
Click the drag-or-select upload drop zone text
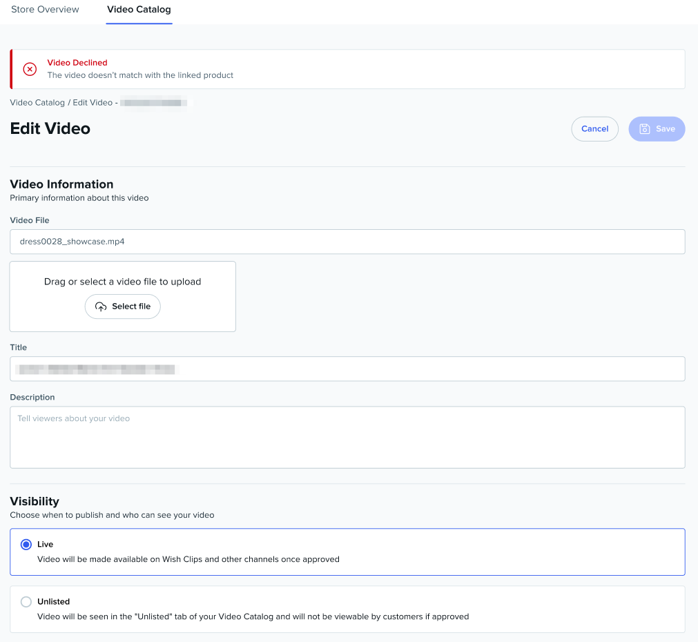122,282
